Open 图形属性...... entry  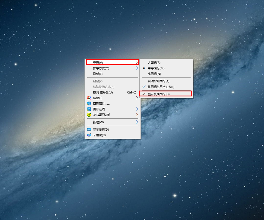tap(112, 103)
